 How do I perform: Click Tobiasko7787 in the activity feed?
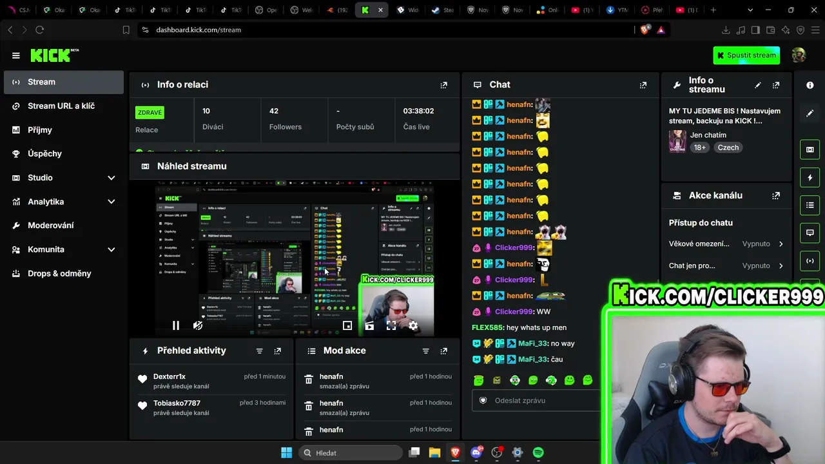coord(177,403)
